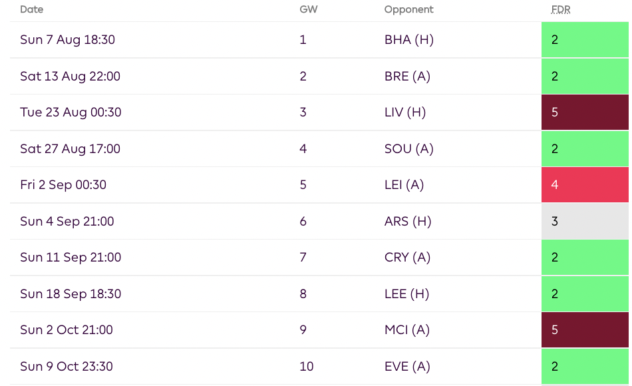Click the GW column header
Image resolution: width=632 pixels, height=386 pixels.
[x=308, y=9]
